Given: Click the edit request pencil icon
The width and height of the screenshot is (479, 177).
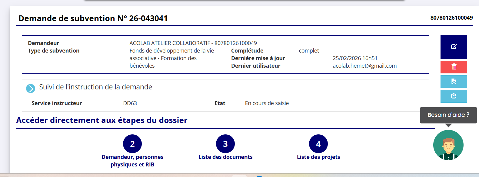Looking at the screenshot, I should (454, 47).
